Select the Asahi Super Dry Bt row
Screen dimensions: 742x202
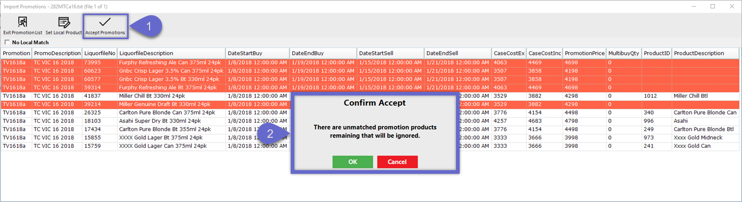[370, 121]
